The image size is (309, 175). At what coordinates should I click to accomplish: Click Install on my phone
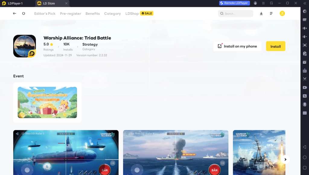click(x=237, y=46)
